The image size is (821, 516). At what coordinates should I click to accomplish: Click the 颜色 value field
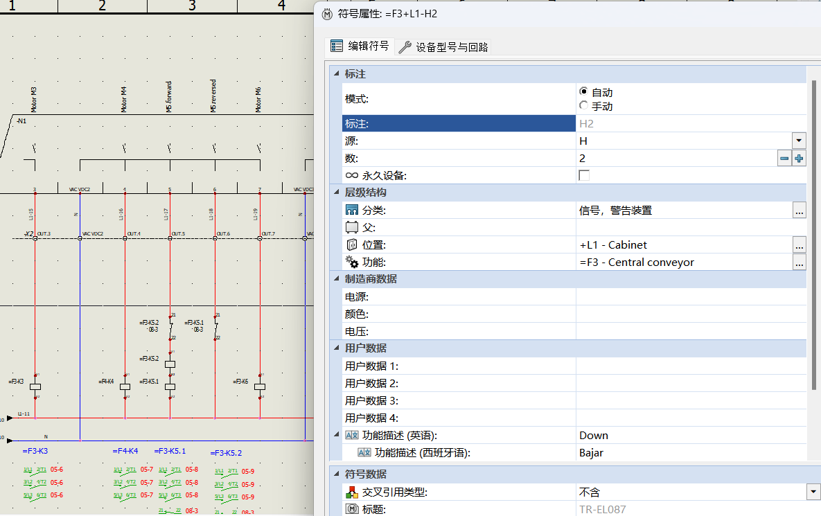[x=691, y=314]
